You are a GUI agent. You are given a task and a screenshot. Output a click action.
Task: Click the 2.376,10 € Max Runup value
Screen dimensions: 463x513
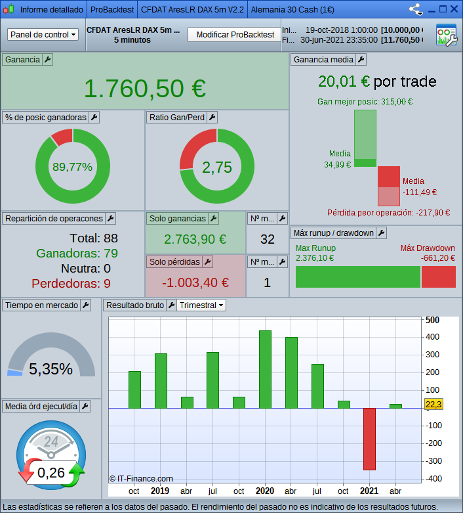pyautogui.click(x=315, y=258)
